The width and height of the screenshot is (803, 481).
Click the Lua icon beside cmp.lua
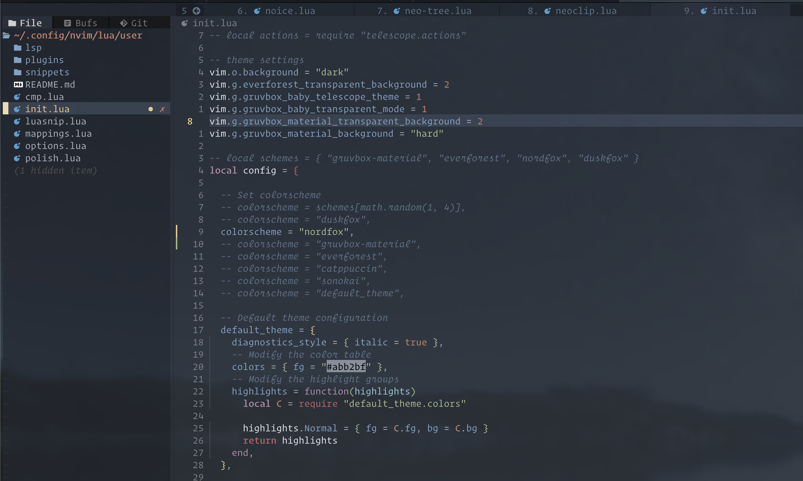18,96
